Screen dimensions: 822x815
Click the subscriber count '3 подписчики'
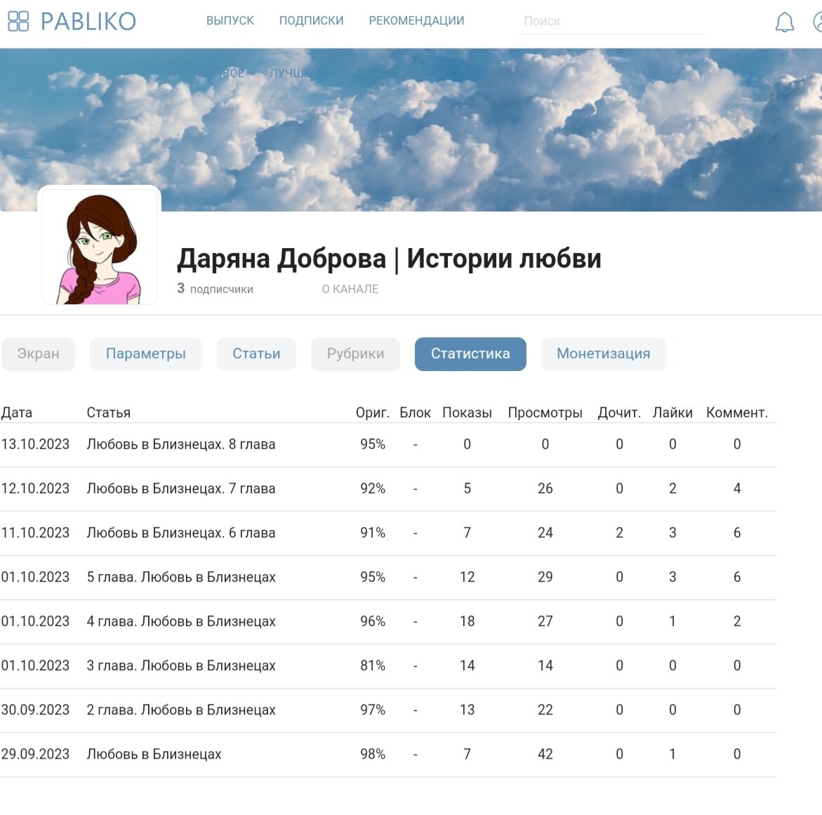(x=215, y=287)
